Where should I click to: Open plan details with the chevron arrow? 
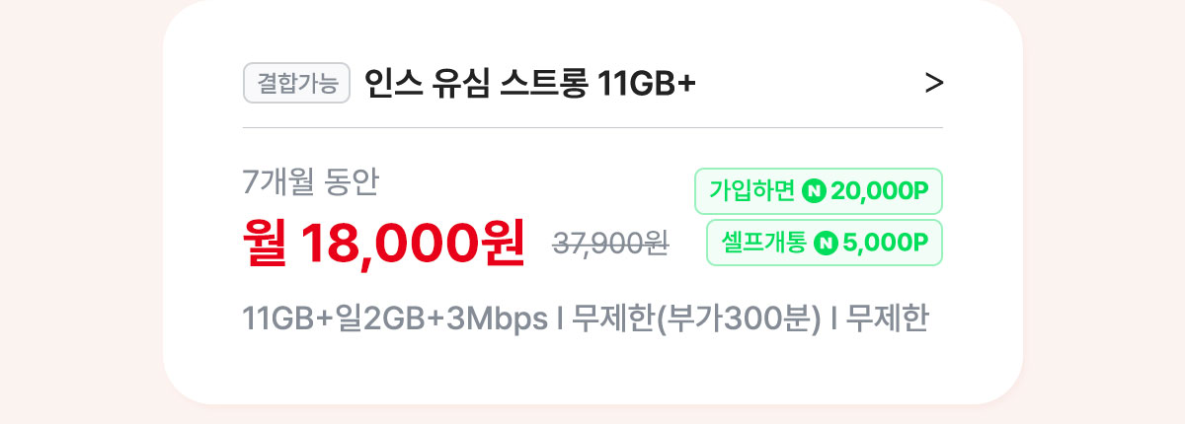(x=933, y=84)
